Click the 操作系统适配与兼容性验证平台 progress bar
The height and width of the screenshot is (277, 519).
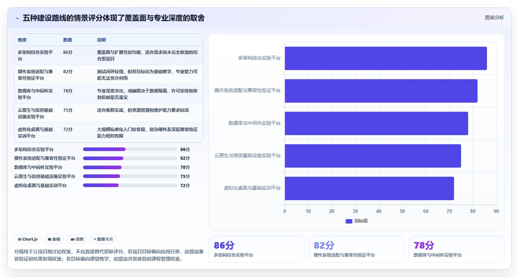pos(130,158)
